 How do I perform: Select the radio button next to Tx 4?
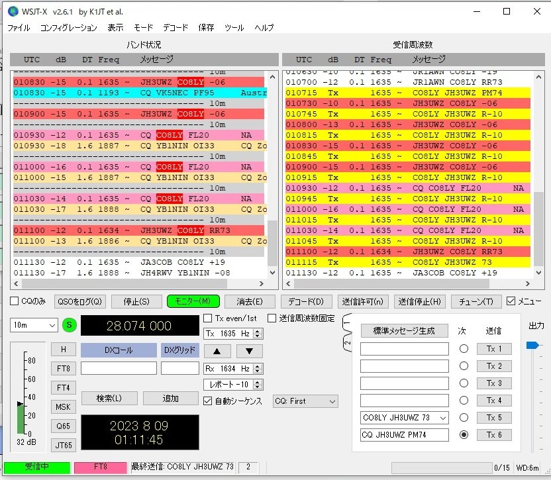pos(464,401)
